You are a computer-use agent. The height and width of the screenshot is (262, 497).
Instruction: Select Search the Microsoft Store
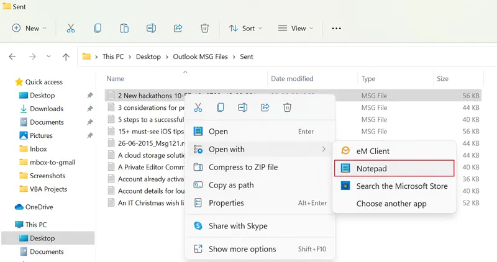coord(394,186)
